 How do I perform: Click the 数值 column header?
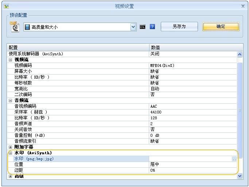coord(193,48)
